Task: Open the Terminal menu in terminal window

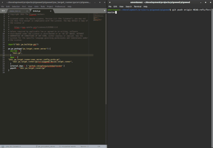Action: 138,6
